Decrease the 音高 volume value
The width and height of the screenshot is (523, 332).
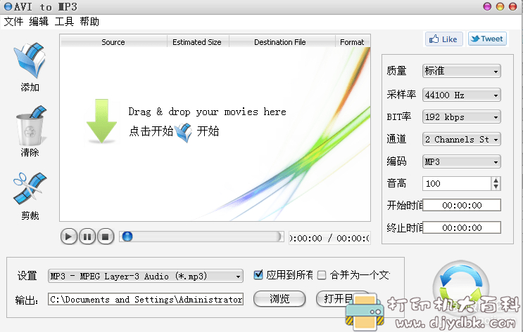coord(496,187)
